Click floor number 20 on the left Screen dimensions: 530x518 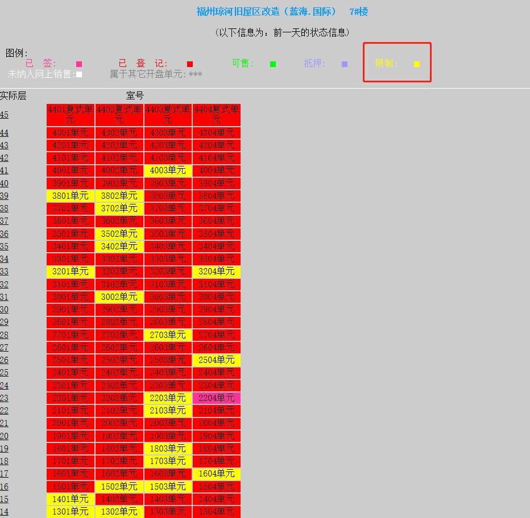4,435
